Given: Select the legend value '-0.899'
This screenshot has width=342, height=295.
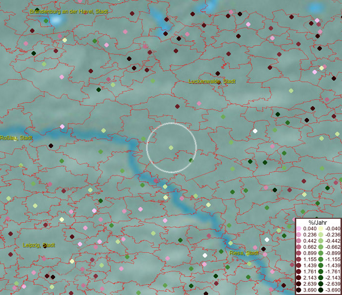Looking at the screenshot, I should 333,253.
